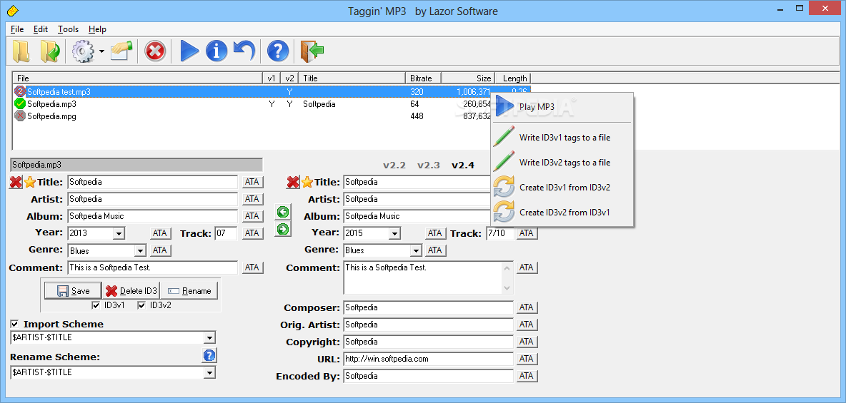The height and width of the screenshot is (403, 846).
Task: Open folder toolbar icon
Action: 21,51
